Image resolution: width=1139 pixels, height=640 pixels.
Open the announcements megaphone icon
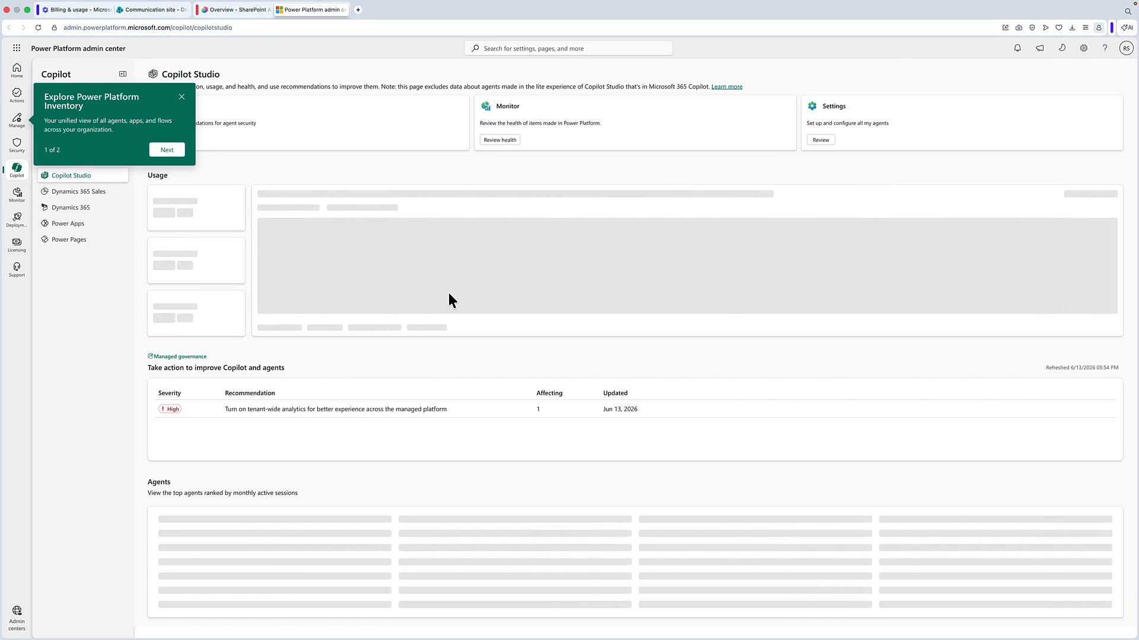(1040, 49)
